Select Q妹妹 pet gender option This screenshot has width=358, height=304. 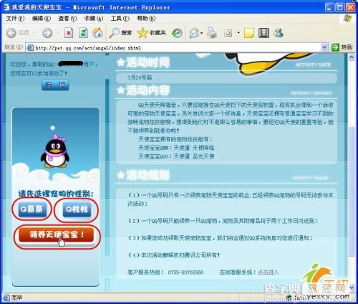click(77, 209)
